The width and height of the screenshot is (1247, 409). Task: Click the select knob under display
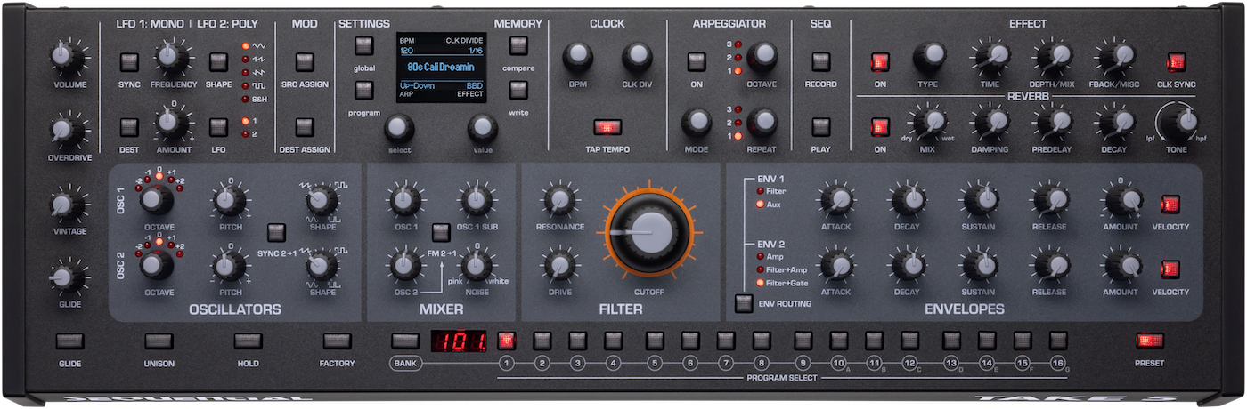(399, 129)
